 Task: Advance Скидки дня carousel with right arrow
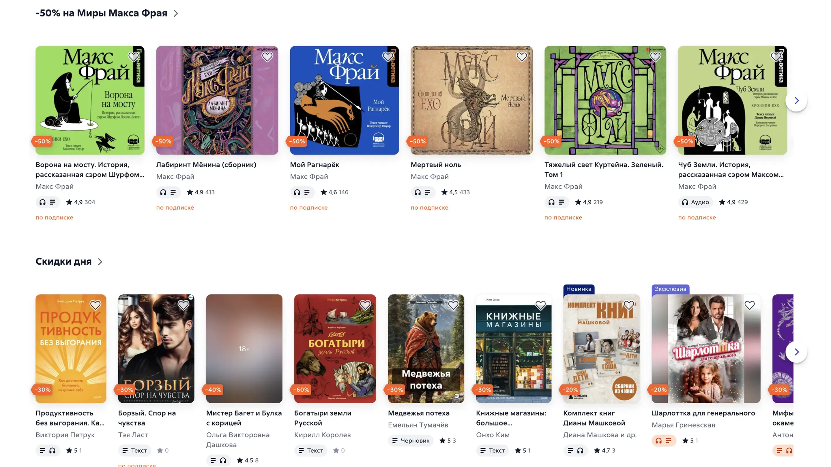pyautogui.click(x=796, y=352)
